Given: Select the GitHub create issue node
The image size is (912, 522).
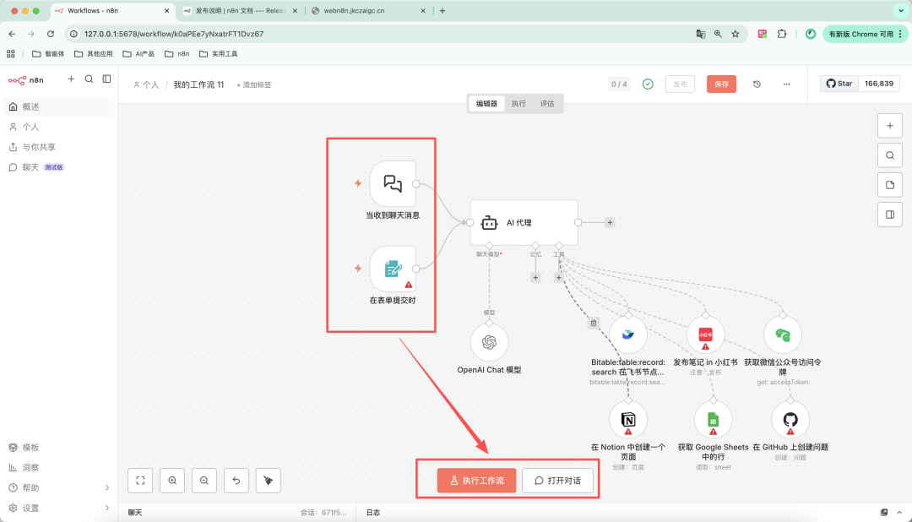Looking at the screenshot, I should [790, 419].
